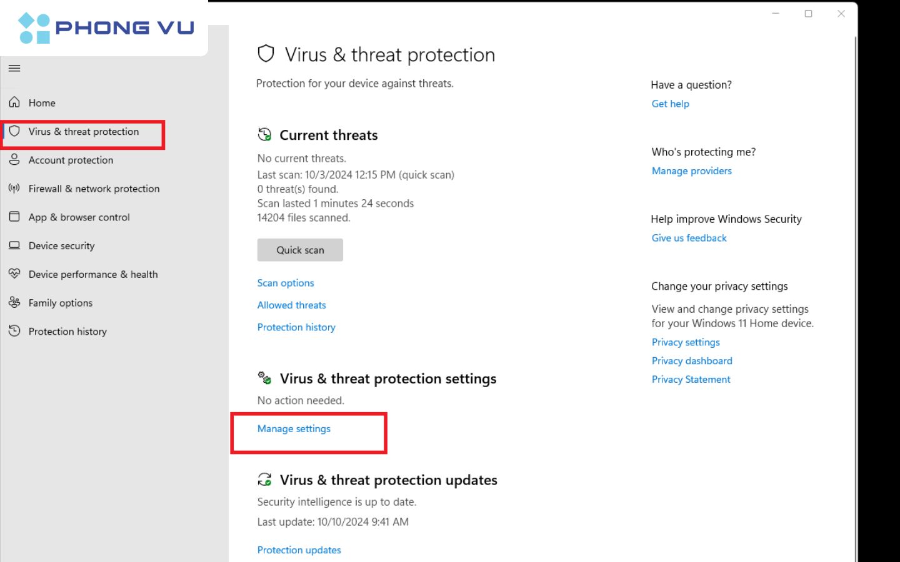Image resolution: width=900 pixels, height=562 pixels.
Task: Open Manage settings link
Action: point(294,429)
